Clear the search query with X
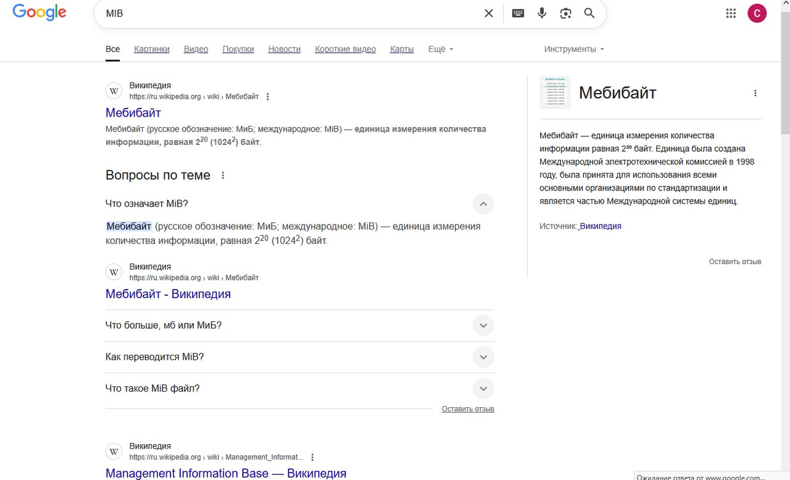The width and height of the screenshot is (790, 480). 489,13
